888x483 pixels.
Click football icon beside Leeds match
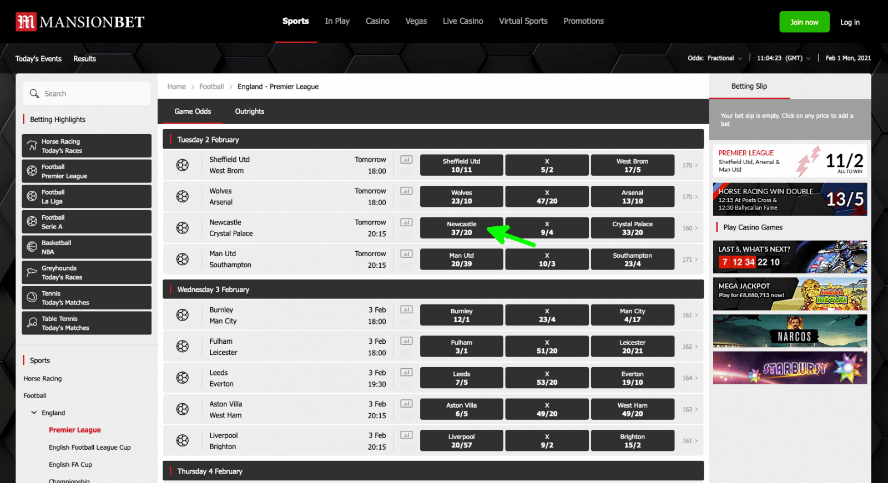click(183, 378)
